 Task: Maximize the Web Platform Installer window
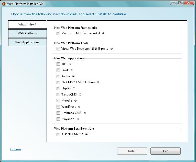click(x=180, y=3)
